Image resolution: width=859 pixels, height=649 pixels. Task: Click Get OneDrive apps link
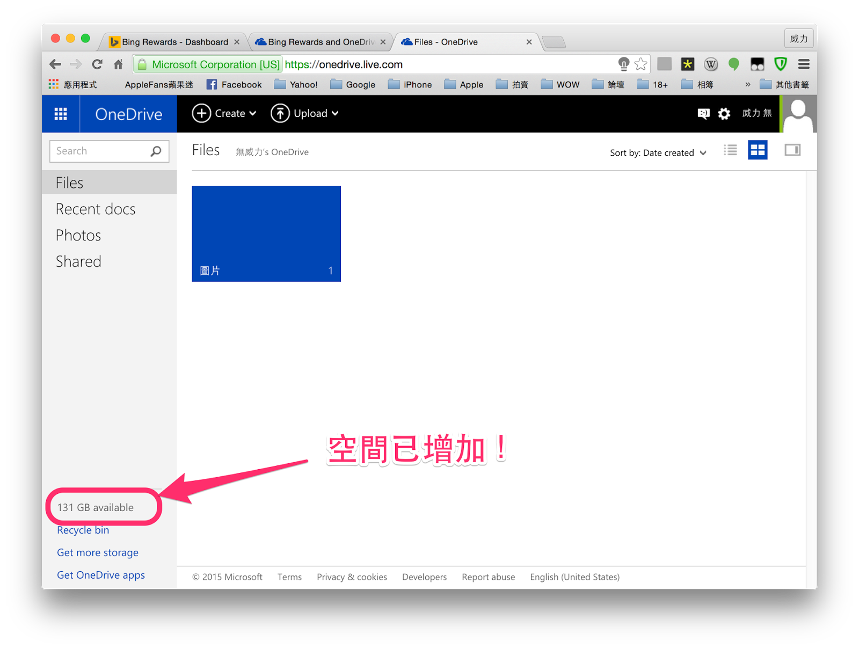101,575
